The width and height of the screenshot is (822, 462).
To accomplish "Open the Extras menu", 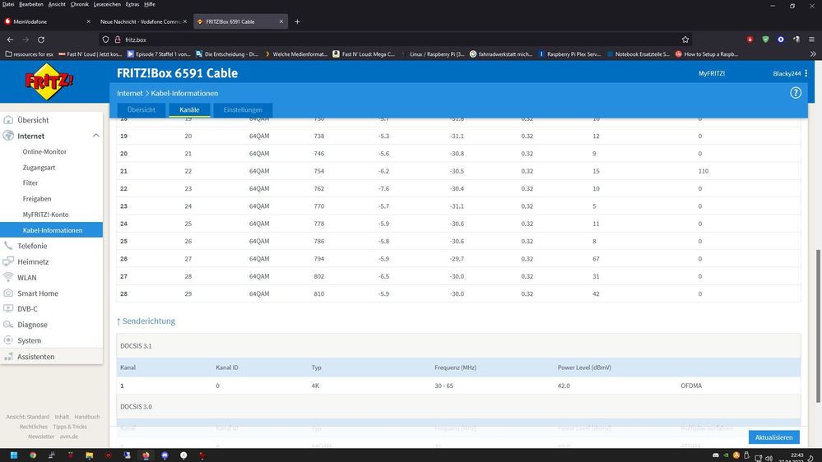I will 132,4.
